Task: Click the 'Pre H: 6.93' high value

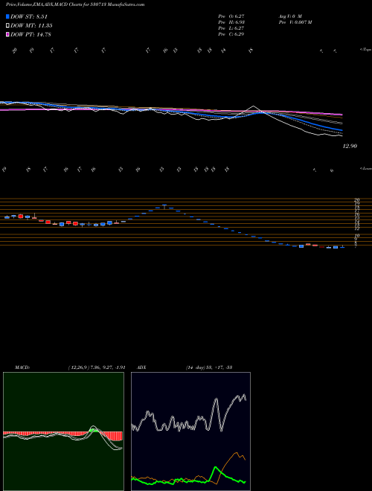Action: pos(231,22)
